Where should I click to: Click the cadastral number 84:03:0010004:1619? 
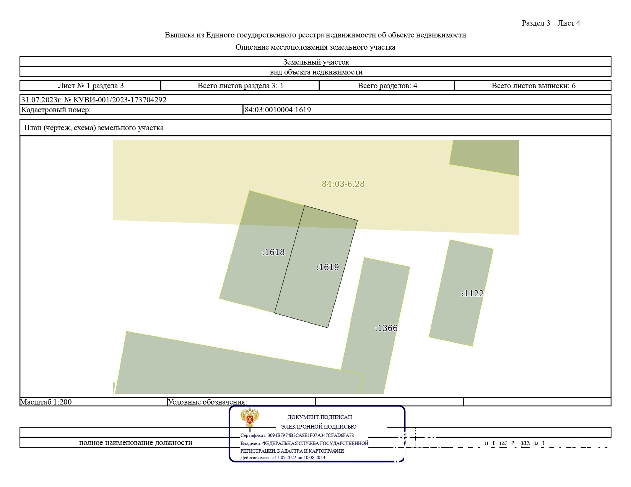(278, 110)
